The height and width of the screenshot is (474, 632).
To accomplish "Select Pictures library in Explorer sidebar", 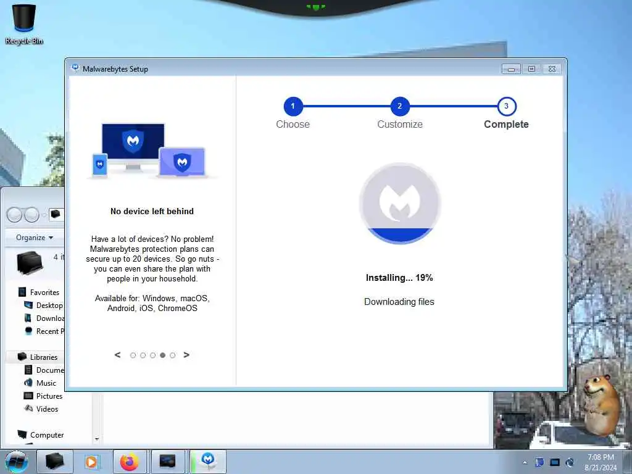I will [x=43, y=396].
